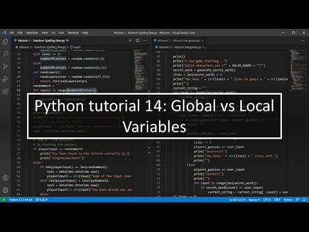
Task: Open More Actions for left editor group
Action: coord(145,41)
